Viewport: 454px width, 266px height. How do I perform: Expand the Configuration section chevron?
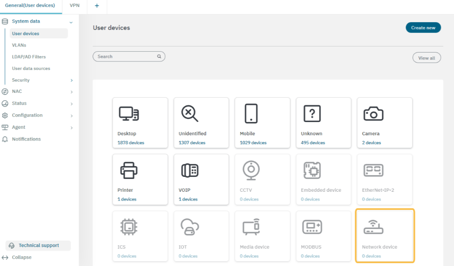[x=71, y=116]
